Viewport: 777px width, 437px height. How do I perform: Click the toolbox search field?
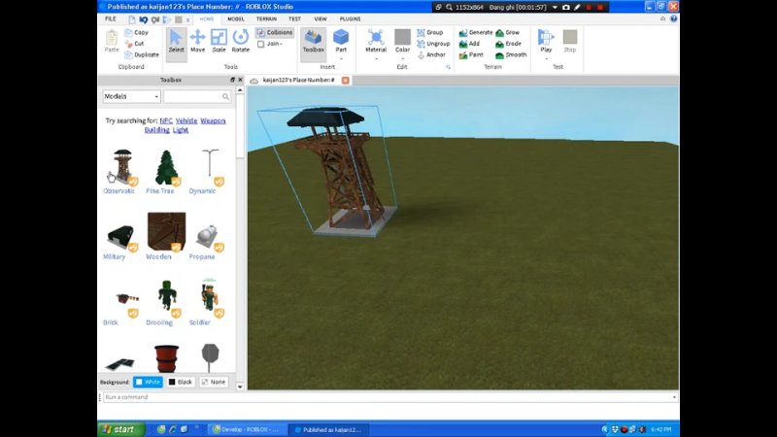coord(197,96)
